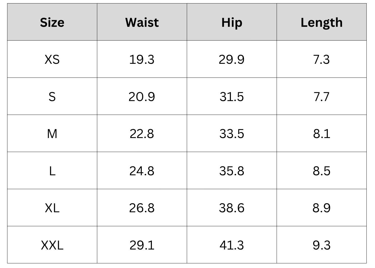Screen dimensions: 375x268
Task: Click the Size column header
Action: click(52, 22)
